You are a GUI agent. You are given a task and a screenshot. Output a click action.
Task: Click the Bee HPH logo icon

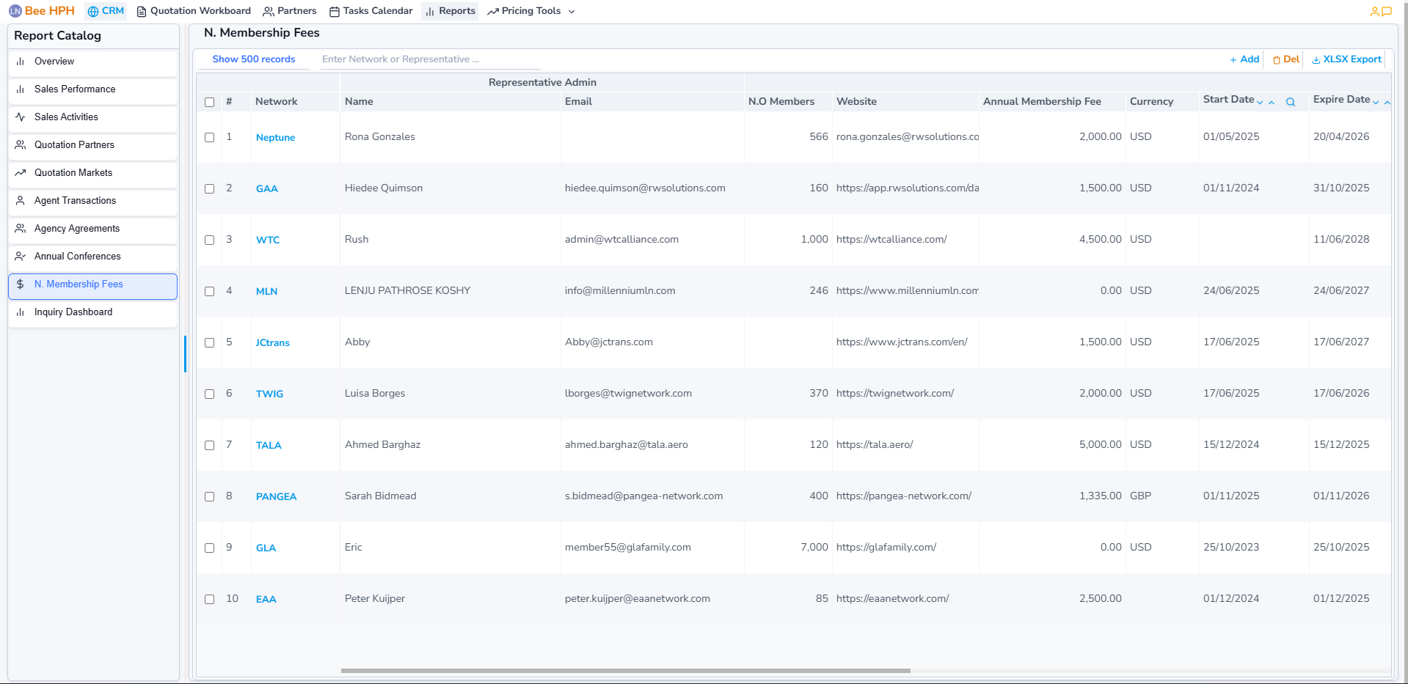(15, 11)
